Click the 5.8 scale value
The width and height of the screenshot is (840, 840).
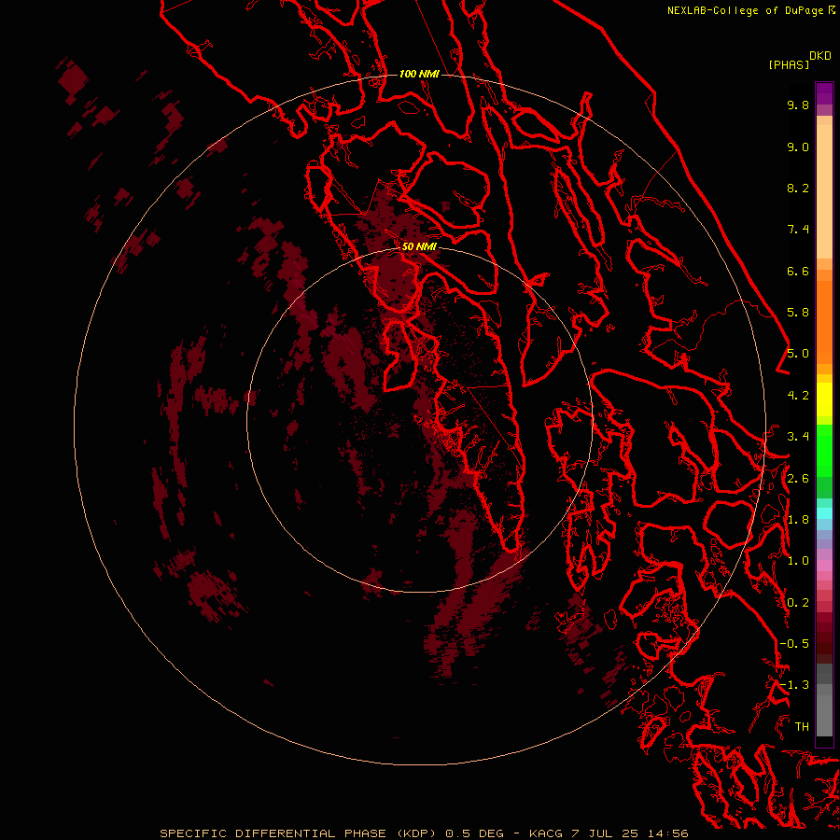798,313
